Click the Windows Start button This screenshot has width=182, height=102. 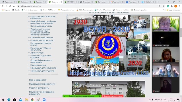coord(3,99)
